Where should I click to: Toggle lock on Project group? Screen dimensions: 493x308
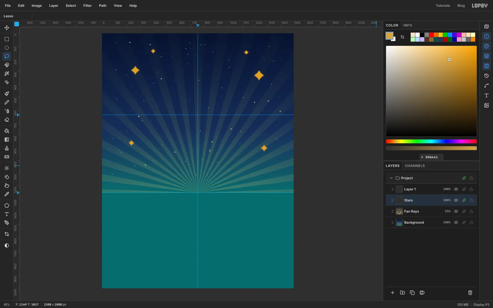(471, 178)
